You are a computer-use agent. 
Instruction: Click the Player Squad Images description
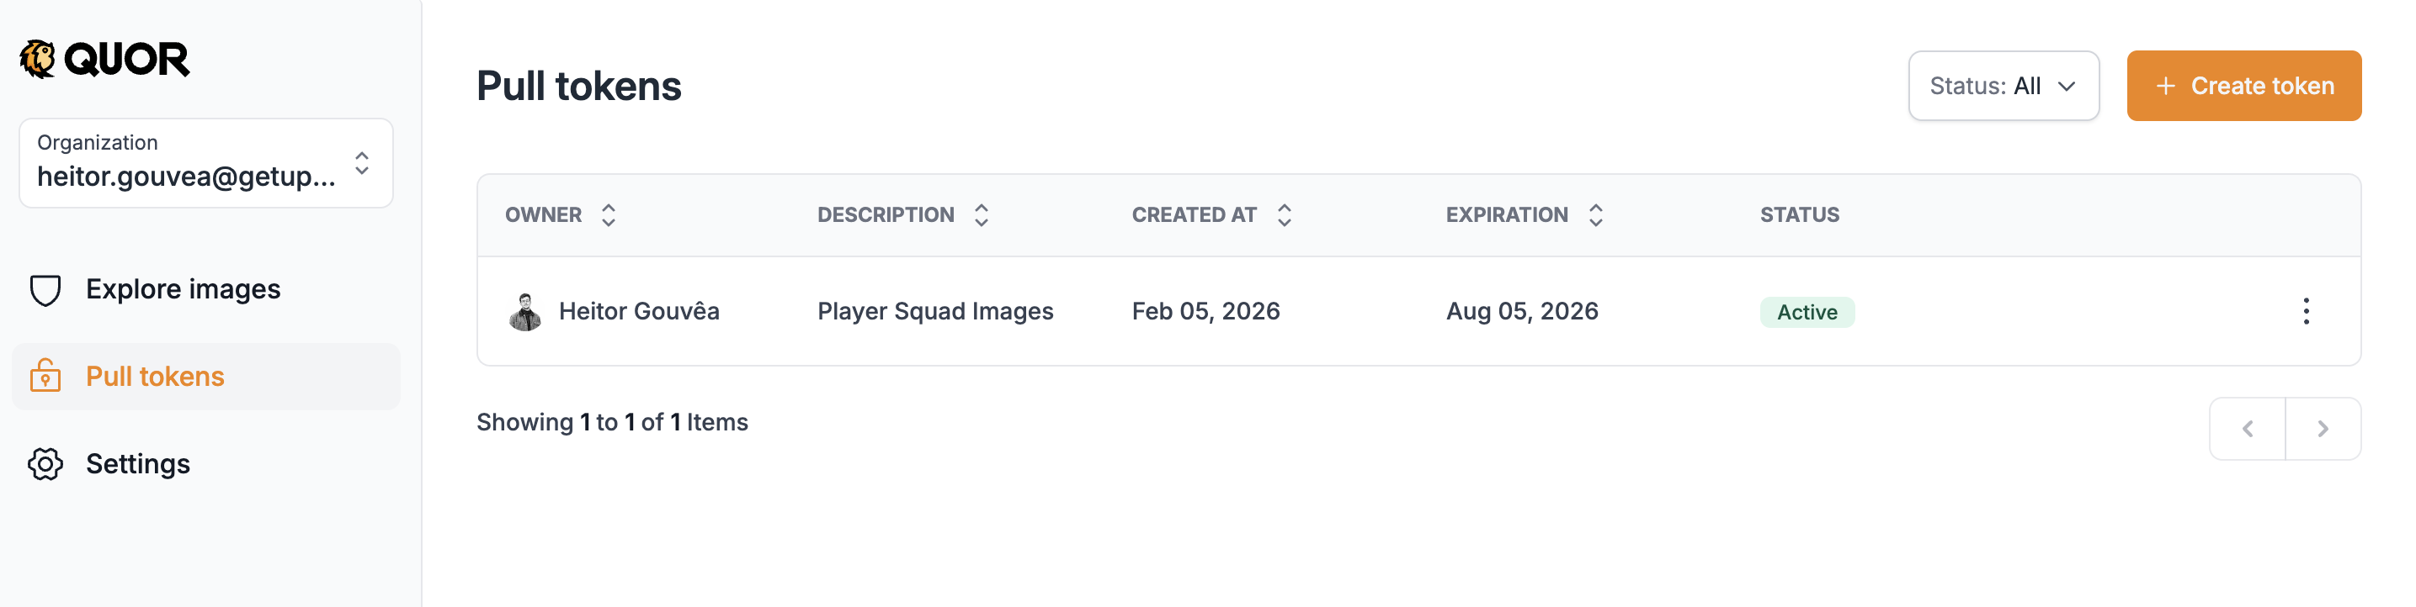pos(935,310)
